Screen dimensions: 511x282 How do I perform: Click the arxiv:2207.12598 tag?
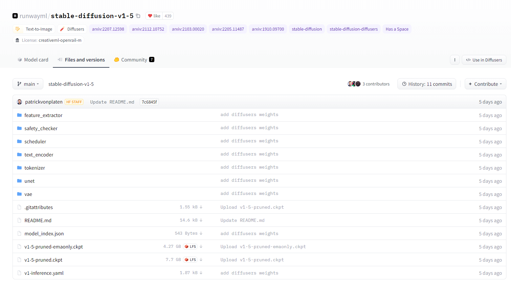coord(108,29)
